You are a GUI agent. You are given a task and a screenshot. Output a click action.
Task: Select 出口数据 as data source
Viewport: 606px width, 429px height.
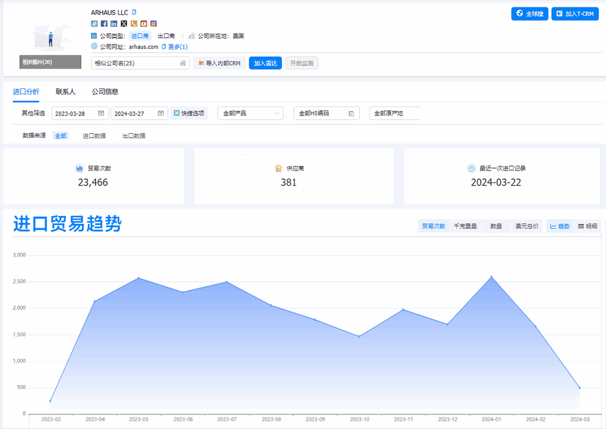[x=134, y=136]
